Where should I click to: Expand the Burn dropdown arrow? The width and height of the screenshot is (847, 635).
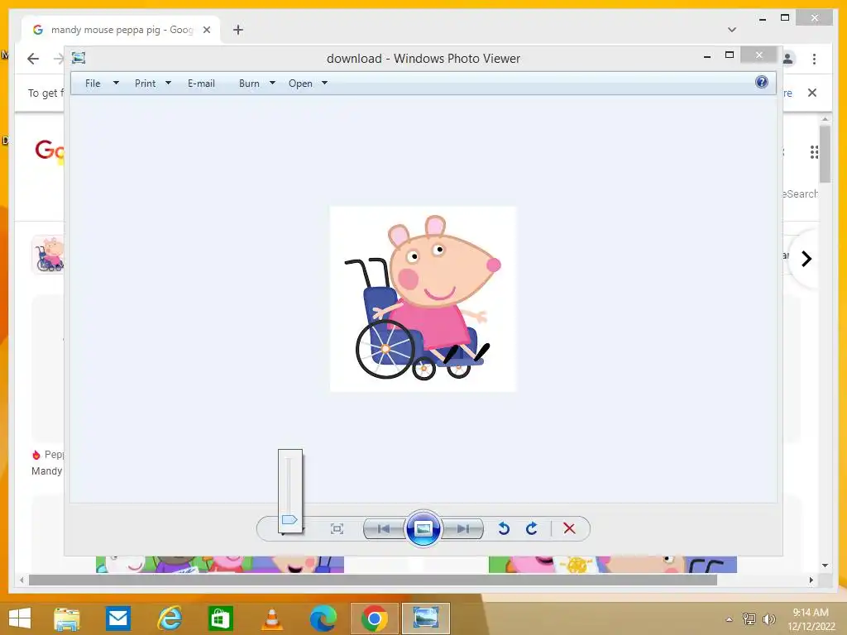(x=272, y=84)
